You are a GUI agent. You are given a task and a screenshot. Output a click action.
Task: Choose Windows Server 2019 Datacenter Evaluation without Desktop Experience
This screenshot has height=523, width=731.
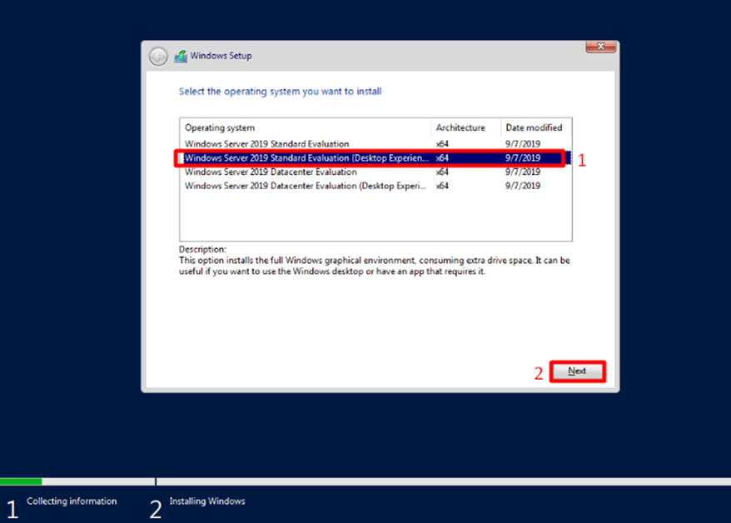pos(270,172)
